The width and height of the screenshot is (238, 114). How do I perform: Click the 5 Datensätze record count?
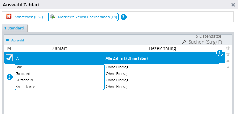[x=208, y=36]
